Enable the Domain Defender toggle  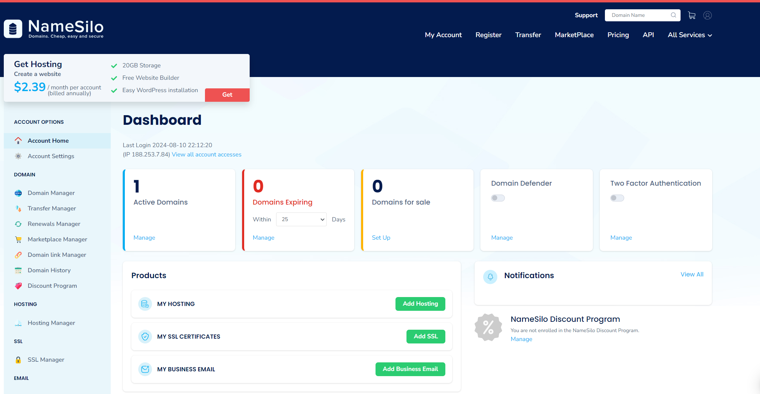coord(498,198)
